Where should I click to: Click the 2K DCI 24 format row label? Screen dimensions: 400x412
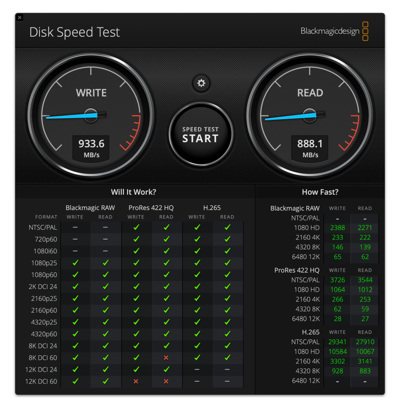coord(43,286)
